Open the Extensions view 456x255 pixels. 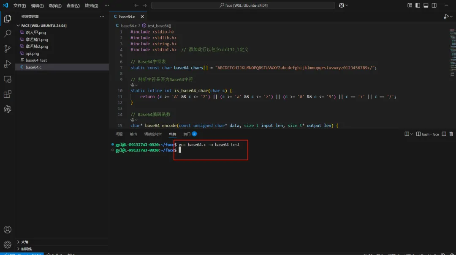[x=8, y=94]
